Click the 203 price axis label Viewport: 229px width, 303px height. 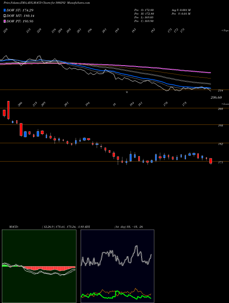pyautogui.click(x=220, y=109)
